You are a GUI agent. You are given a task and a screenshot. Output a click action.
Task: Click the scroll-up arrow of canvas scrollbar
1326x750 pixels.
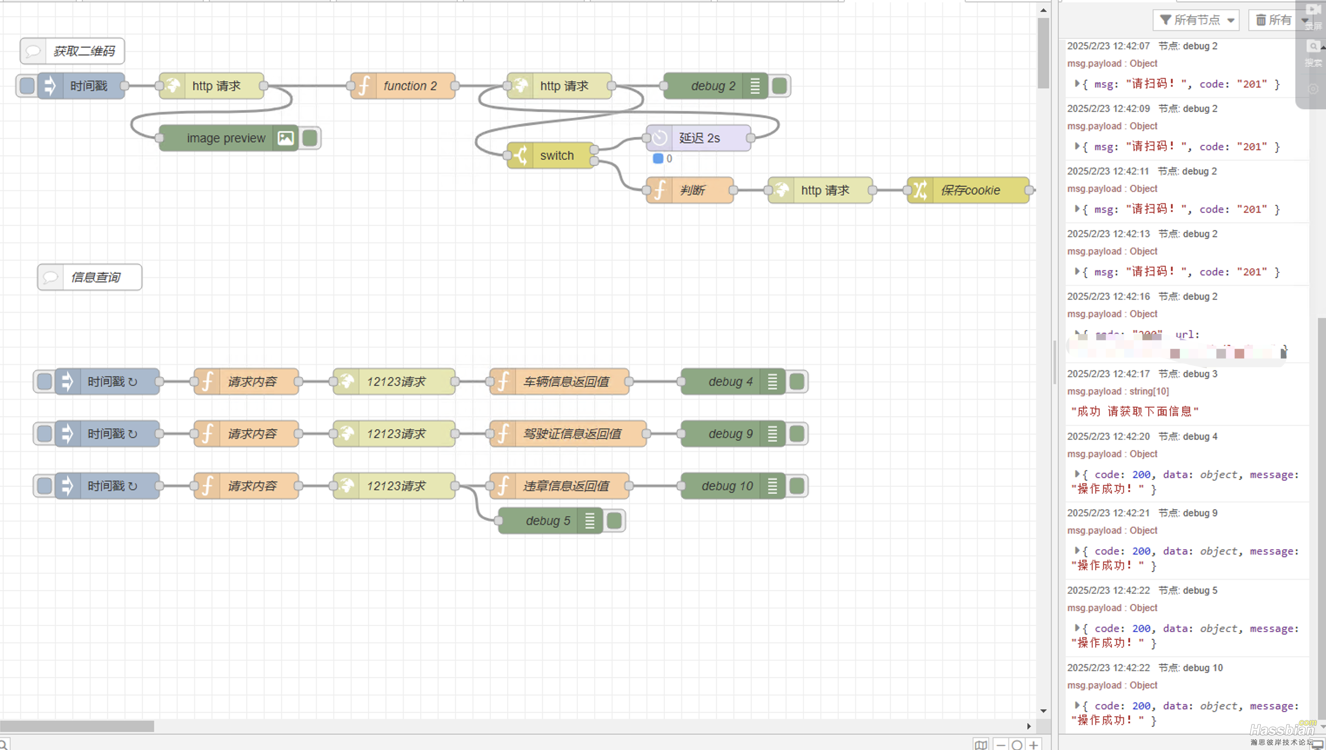click(x=1043, y=10)
